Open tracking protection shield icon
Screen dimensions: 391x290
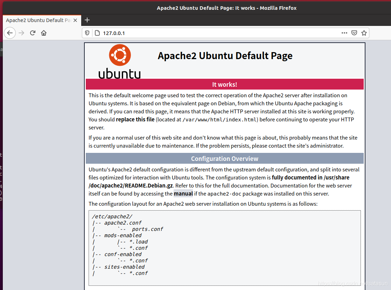87,33
